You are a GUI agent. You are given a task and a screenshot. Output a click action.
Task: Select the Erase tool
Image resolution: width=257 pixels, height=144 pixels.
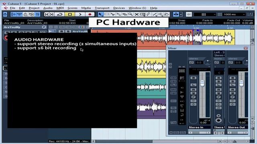tap(124, 14)
